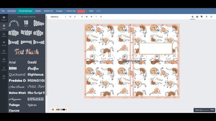Click the Undo button

pos(91,11)
